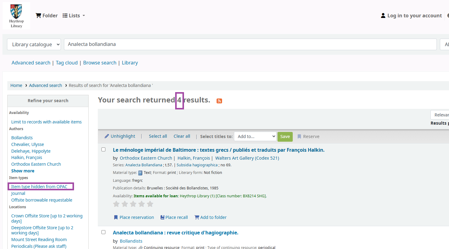This screenshot has width=449, height=249.
Task: Place reservation on Le ménologe impérial
Action: point(134,217)
